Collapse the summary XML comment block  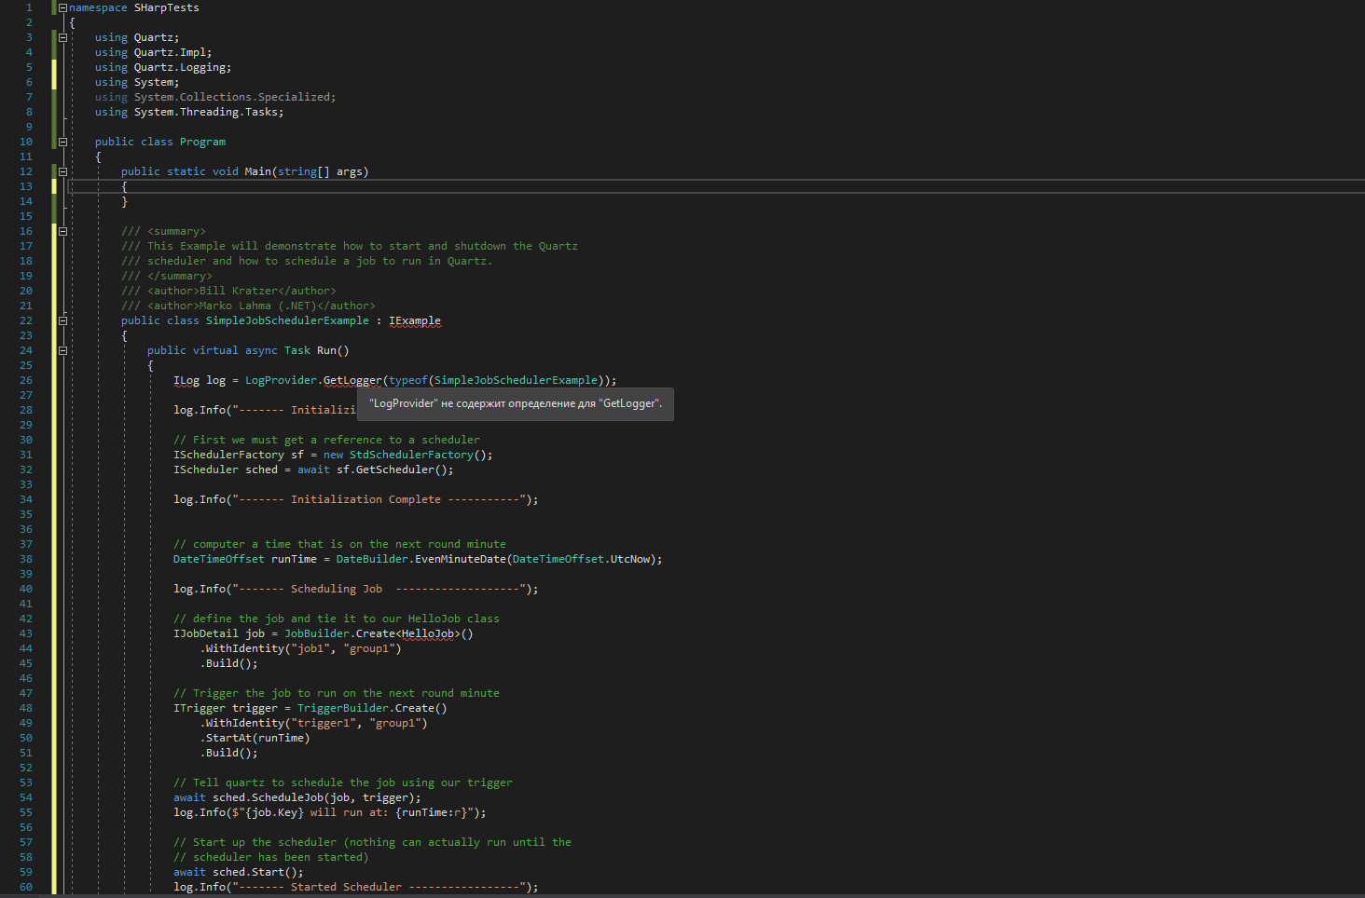[62, 231]
